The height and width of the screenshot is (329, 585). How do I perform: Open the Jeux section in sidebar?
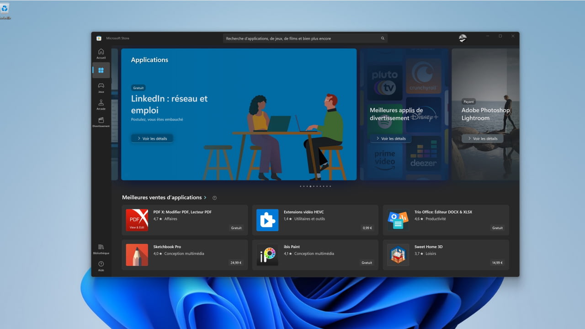pos(101,87)
